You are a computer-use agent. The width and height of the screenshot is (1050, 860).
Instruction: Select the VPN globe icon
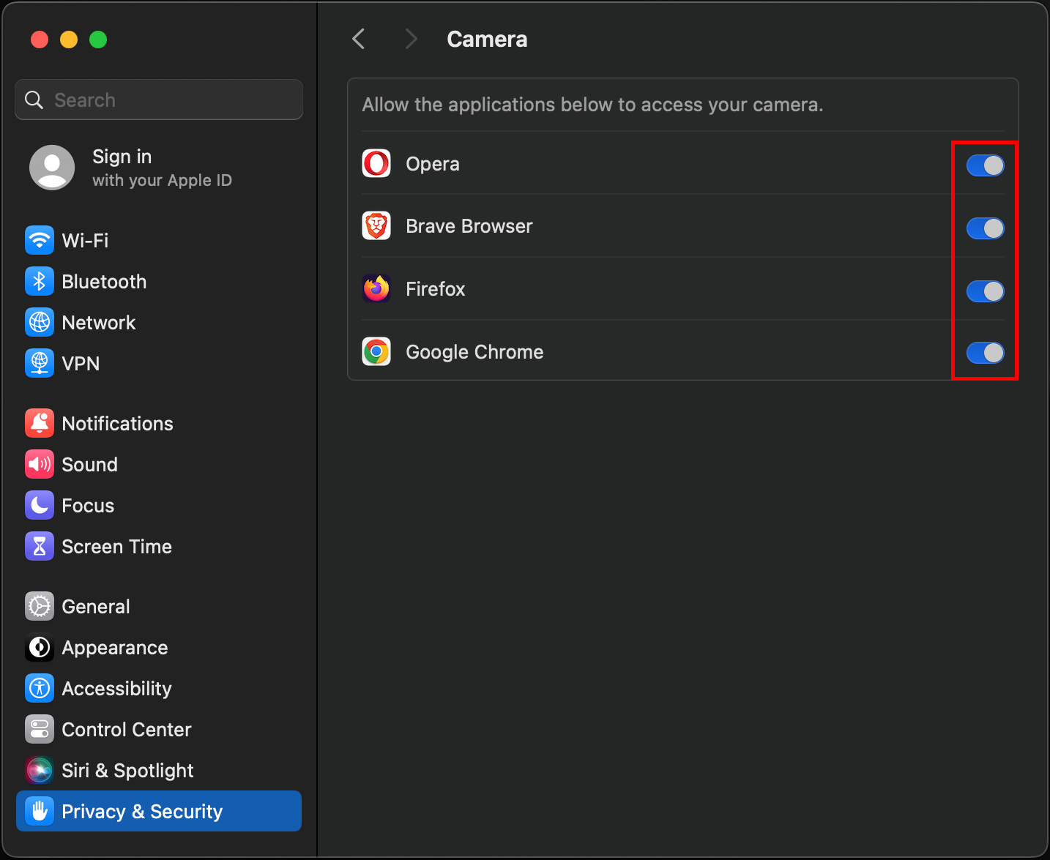40,363
